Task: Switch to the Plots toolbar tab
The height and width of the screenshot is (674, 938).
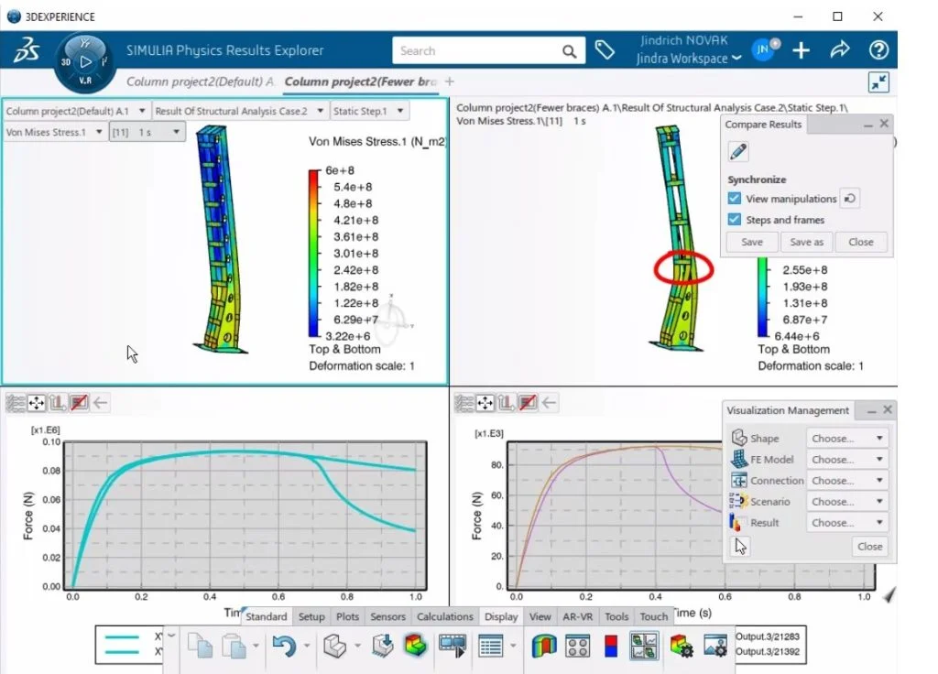Action: [347, 616]
